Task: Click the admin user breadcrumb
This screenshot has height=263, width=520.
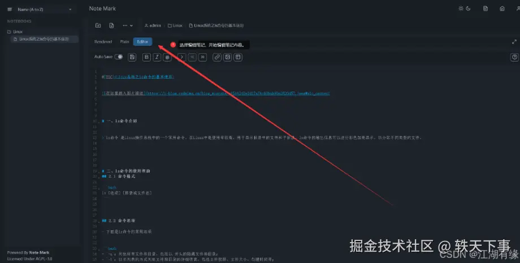Action: (153, 25)
